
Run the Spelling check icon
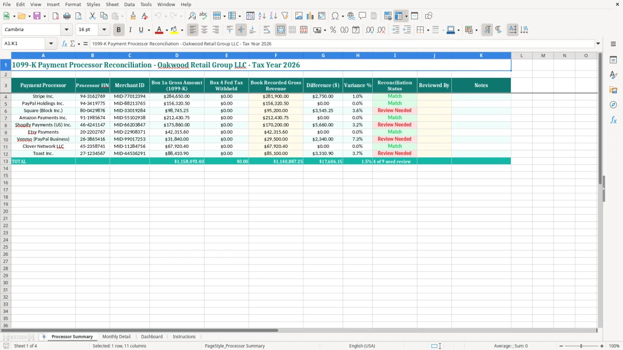[x=204, y=16]
